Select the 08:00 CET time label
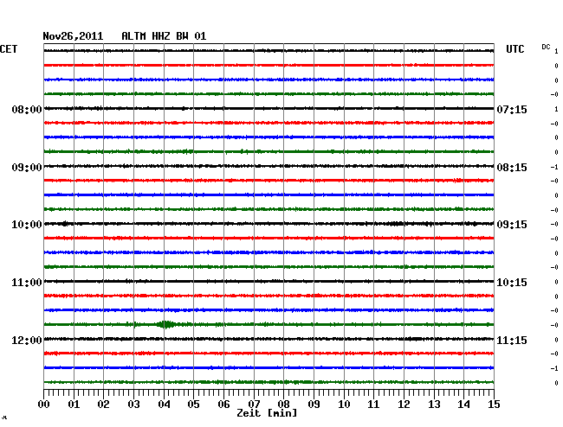 (x=27, y=110)
